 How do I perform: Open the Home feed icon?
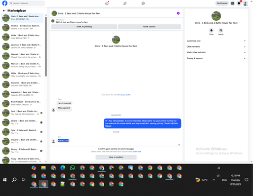[107, 3]
